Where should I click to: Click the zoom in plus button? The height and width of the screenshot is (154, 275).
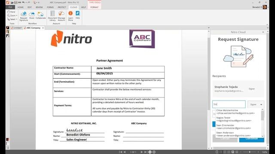click(x=259, y=152)
